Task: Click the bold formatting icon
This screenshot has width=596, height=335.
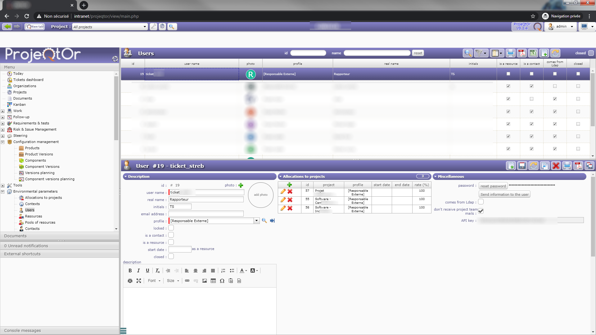Action: [x=130, y=270]
